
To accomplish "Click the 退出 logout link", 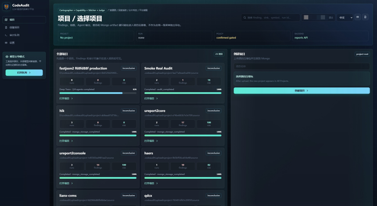I will [331, 17].
